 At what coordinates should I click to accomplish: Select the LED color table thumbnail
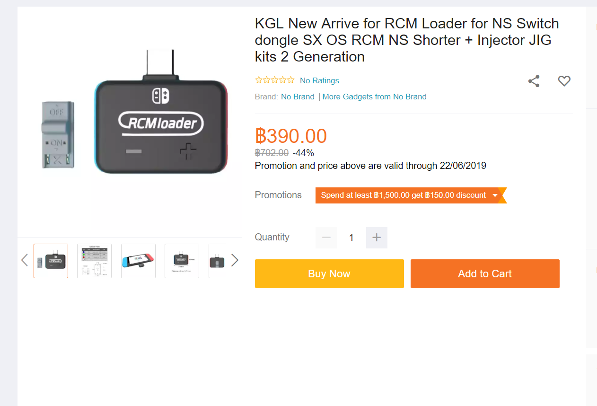(94, 261)
